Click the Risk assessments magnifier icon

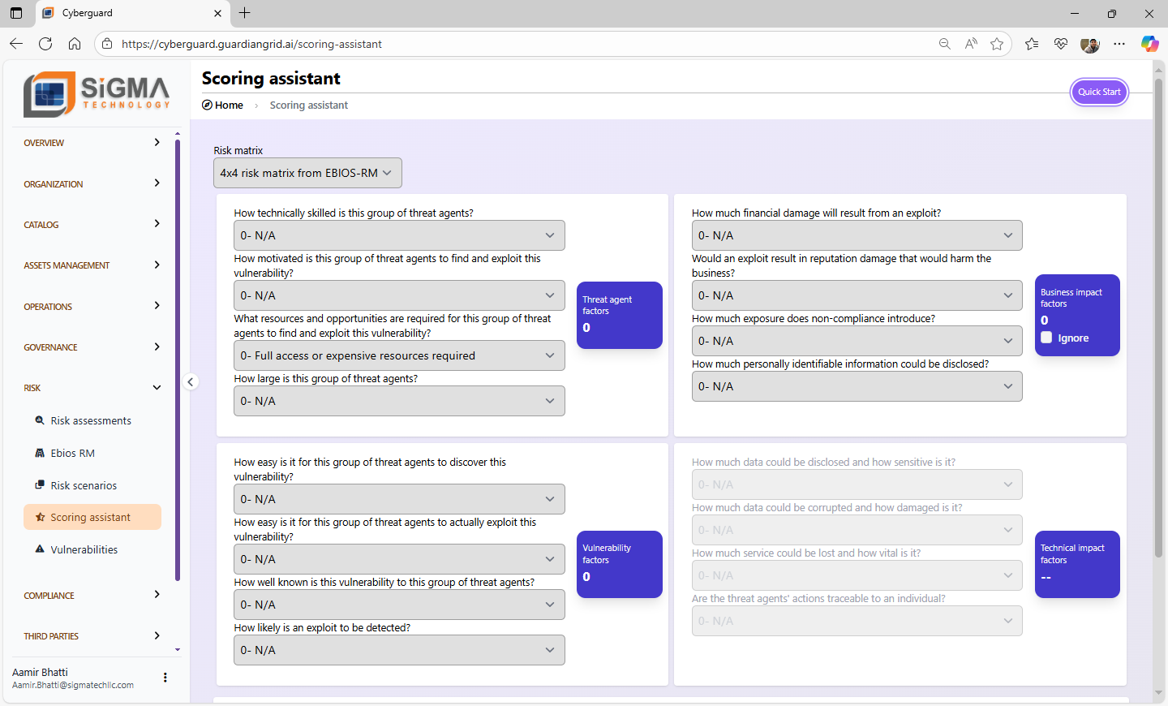pyautogui.click(x=40, y=420)
